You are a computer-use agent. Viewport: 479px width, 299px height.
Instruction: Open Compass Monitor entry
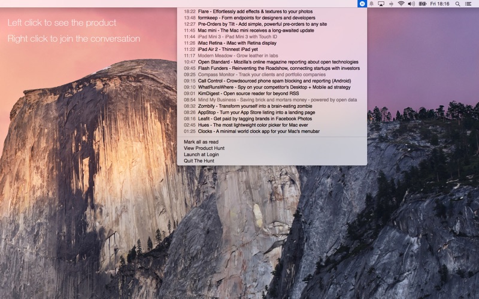pyautogui.click(x=272, y=74)
